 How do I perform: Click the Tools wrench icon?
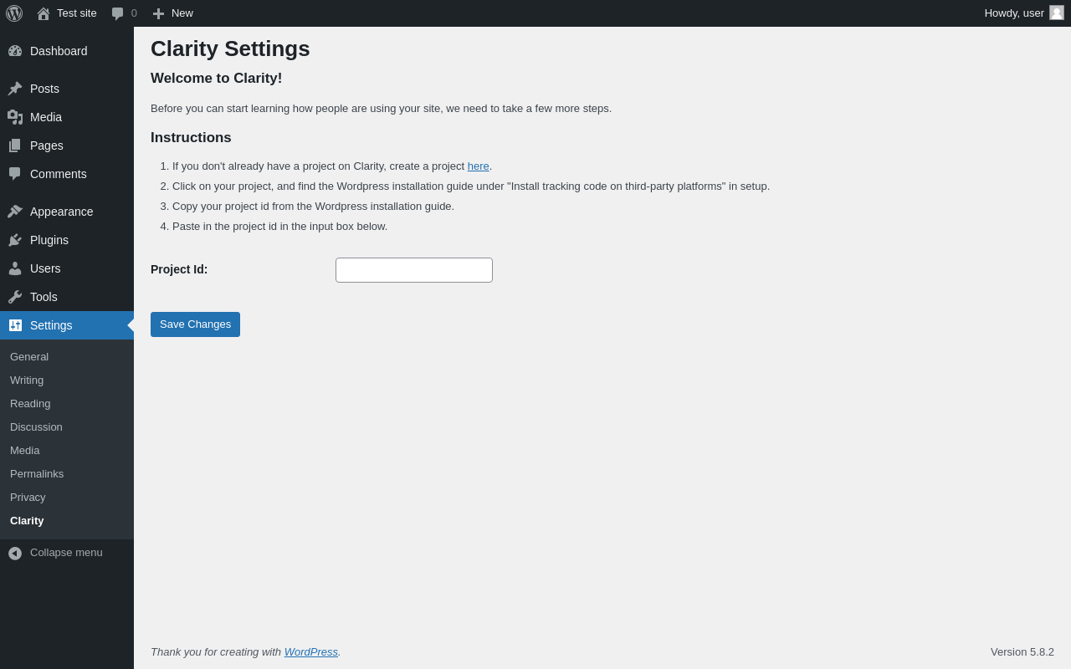pyautogui.click(x=15, y=297)
